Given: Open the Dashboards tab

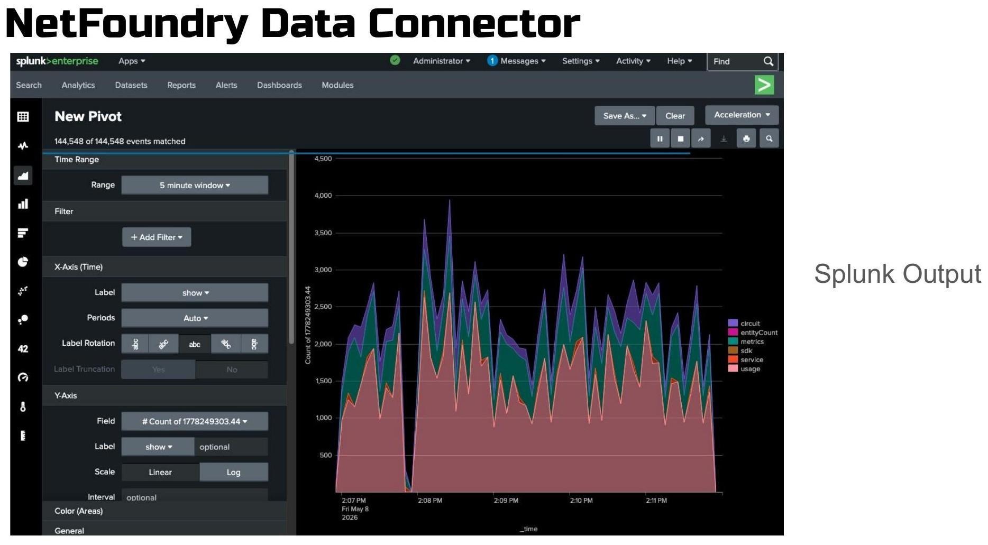Looking at the screenshot, I should pyautogui.click(x=279, y=85).
